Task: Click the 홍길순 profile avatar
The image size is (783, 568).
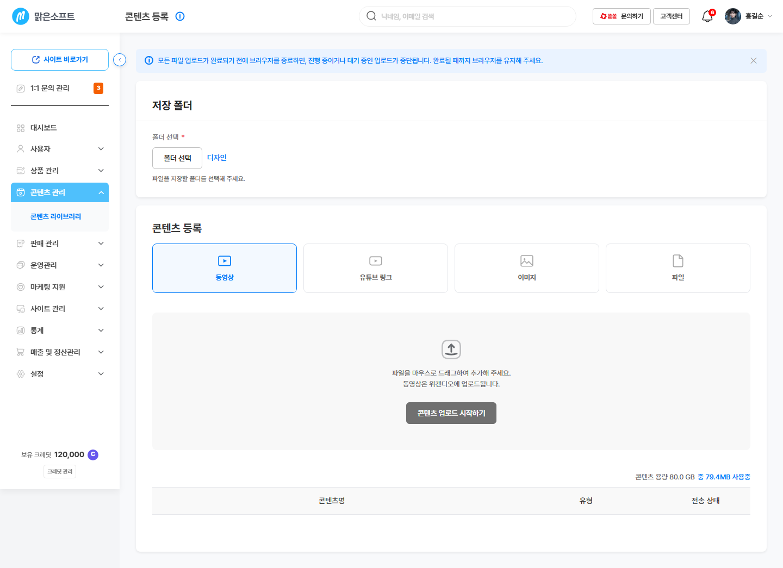Action: 733,16
